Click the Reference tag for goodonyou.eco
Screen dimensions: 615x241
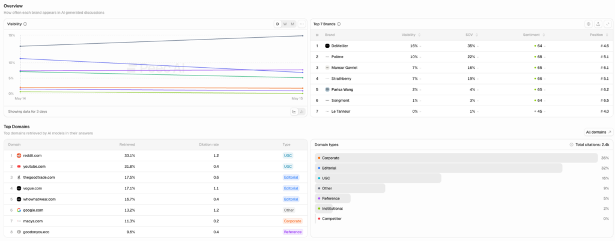pos(292,232)
